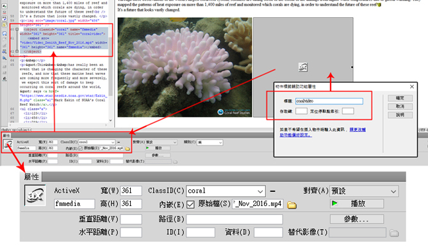
Task: Click width field in small properties panel
Action: pos(53,142)
